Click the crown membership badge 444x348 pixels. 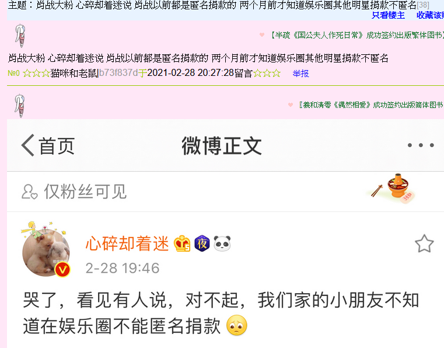click(182, 243)
